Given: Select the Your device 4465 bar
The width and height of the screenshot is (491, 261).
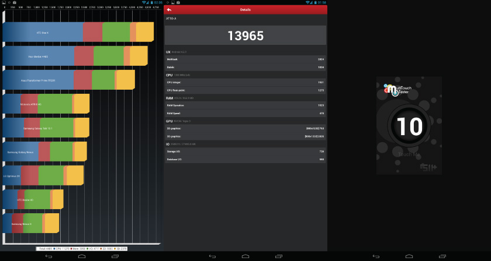Looking at the screenshot, I should point(75,56).
